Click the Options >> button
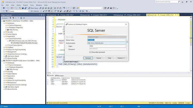193x108 pixels. click(121, 58)
